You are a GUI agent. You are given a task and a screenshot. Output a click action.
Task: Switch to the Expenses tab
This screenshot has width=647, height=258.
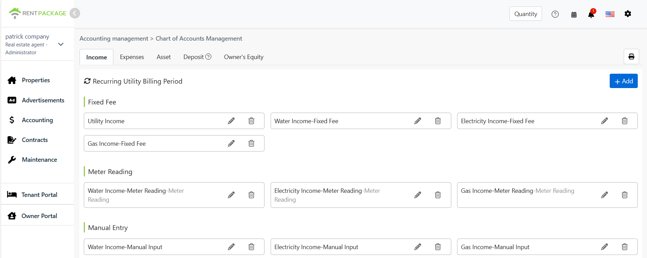[132, 57]
